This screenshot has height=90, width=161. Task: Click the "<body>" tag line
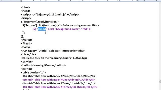[26, 47]
